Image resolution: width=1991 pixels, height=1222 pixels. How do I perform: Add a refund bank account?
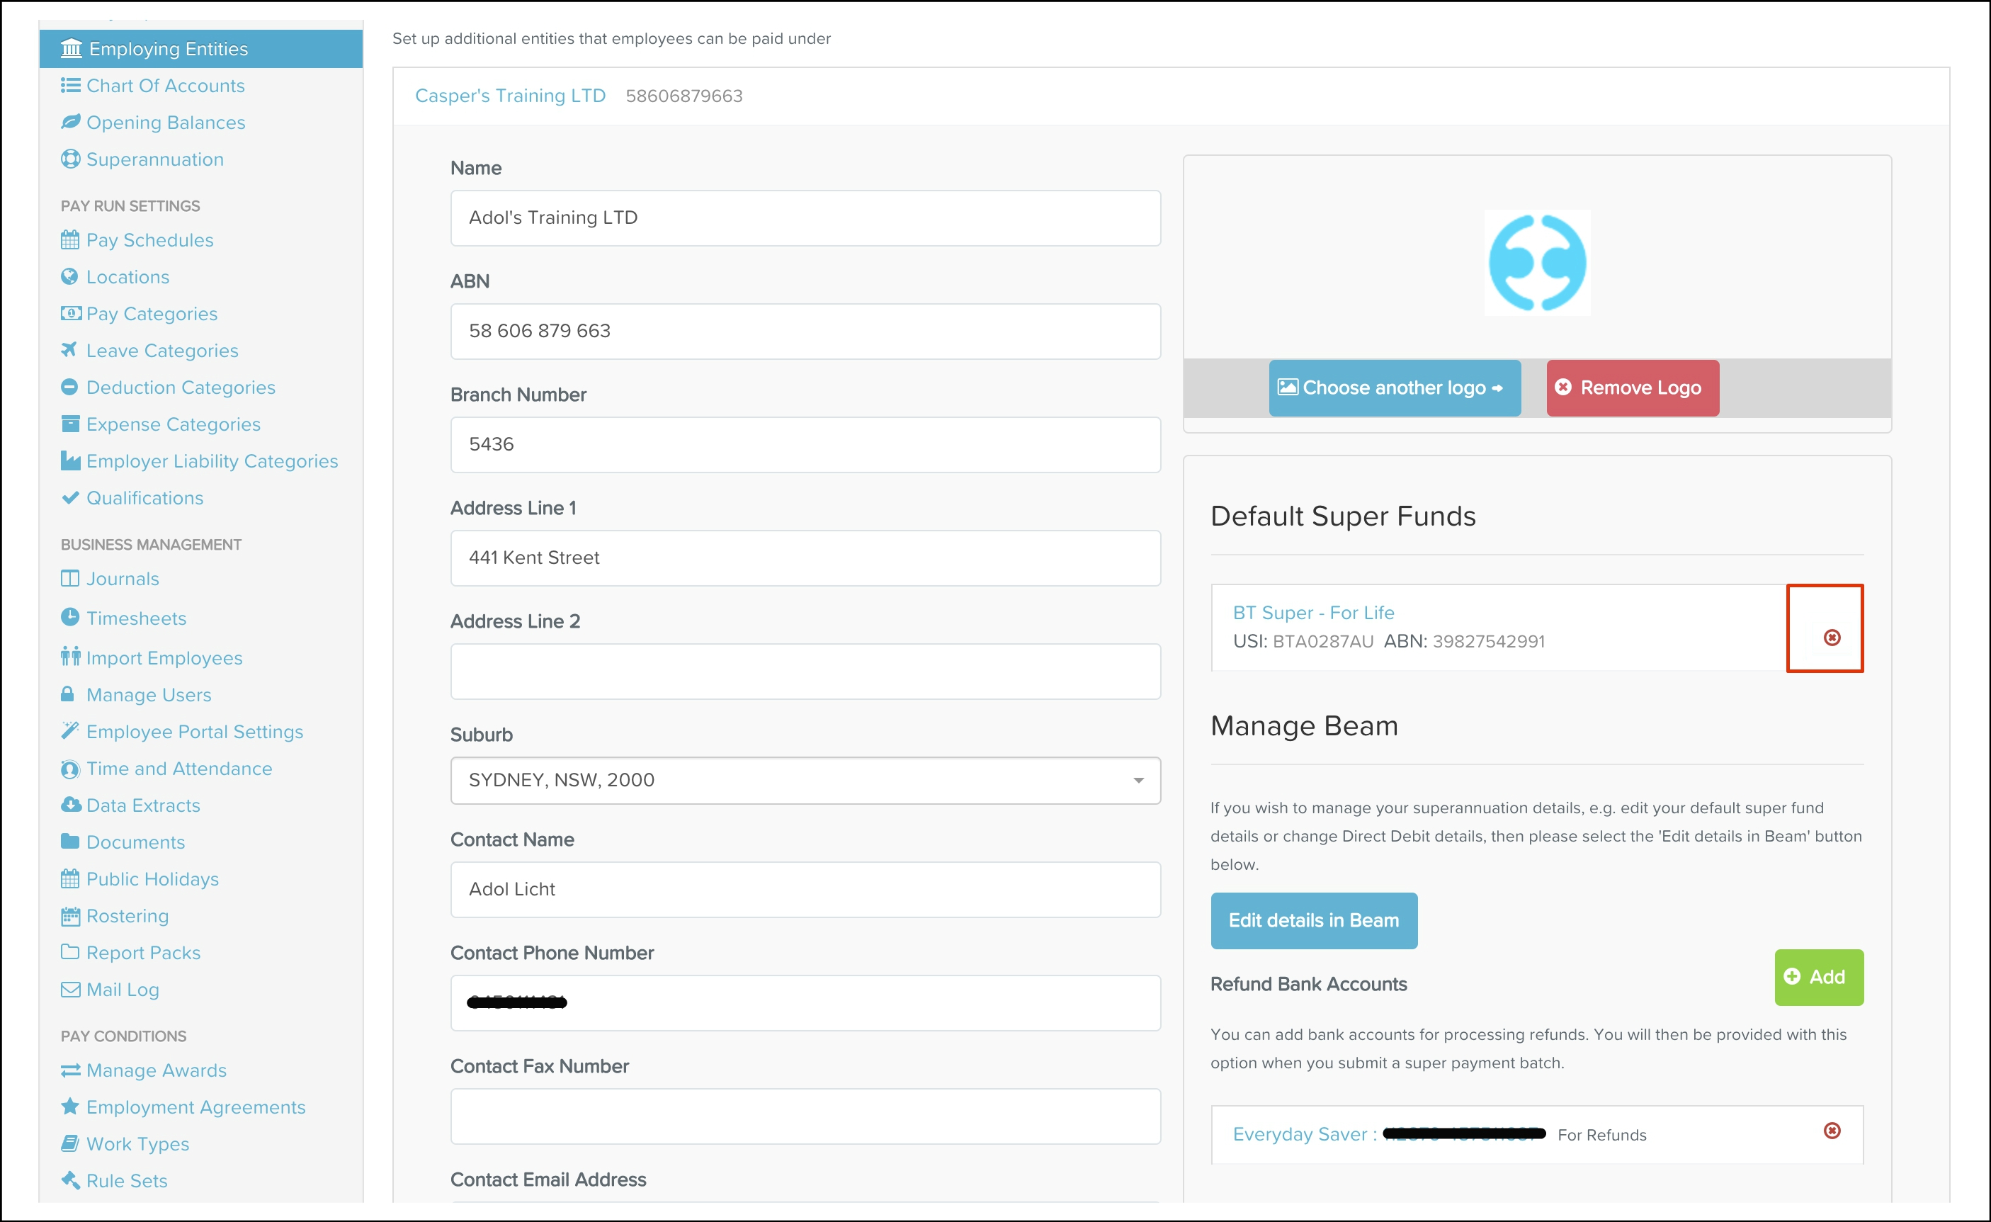point(1818,977)
